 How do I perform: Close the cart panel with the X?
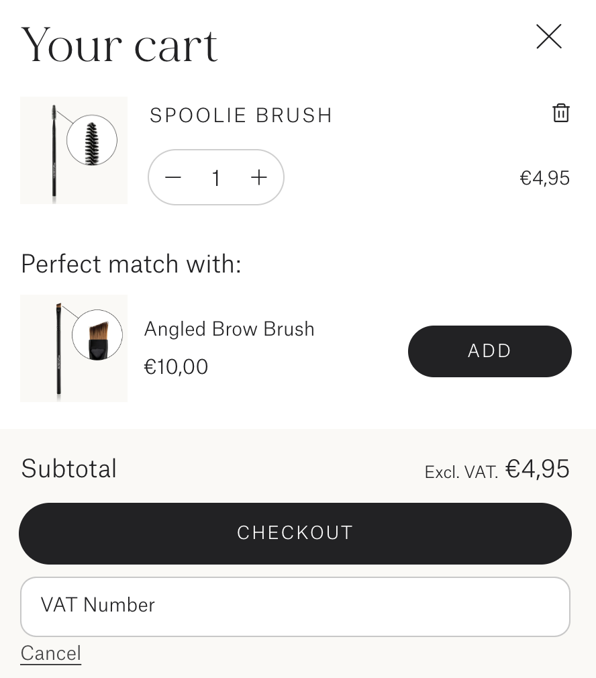click(x=548, y=37)
